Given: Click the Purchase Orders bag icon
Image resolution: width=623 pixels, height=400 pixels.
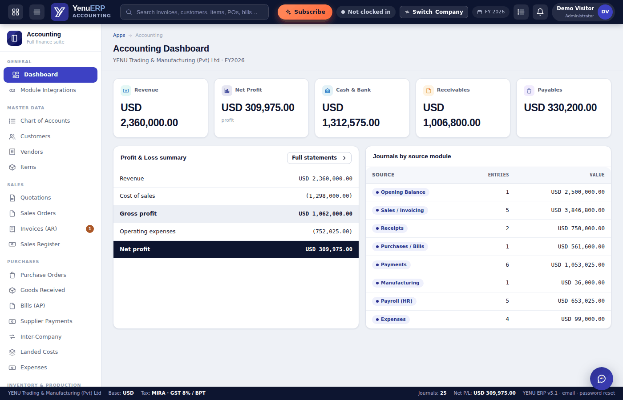Looking at the screenshot, I should click(x=12, y=275).
